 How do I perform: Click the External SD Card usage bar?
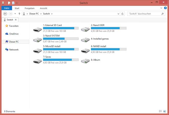coord(61,28)
